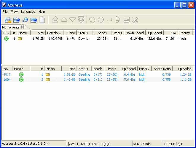This screenshot has width=196, height=148.
Task: Click the 61.9 kB/s down speed cell
Action: pyautogui.click(x=137, y=39)
